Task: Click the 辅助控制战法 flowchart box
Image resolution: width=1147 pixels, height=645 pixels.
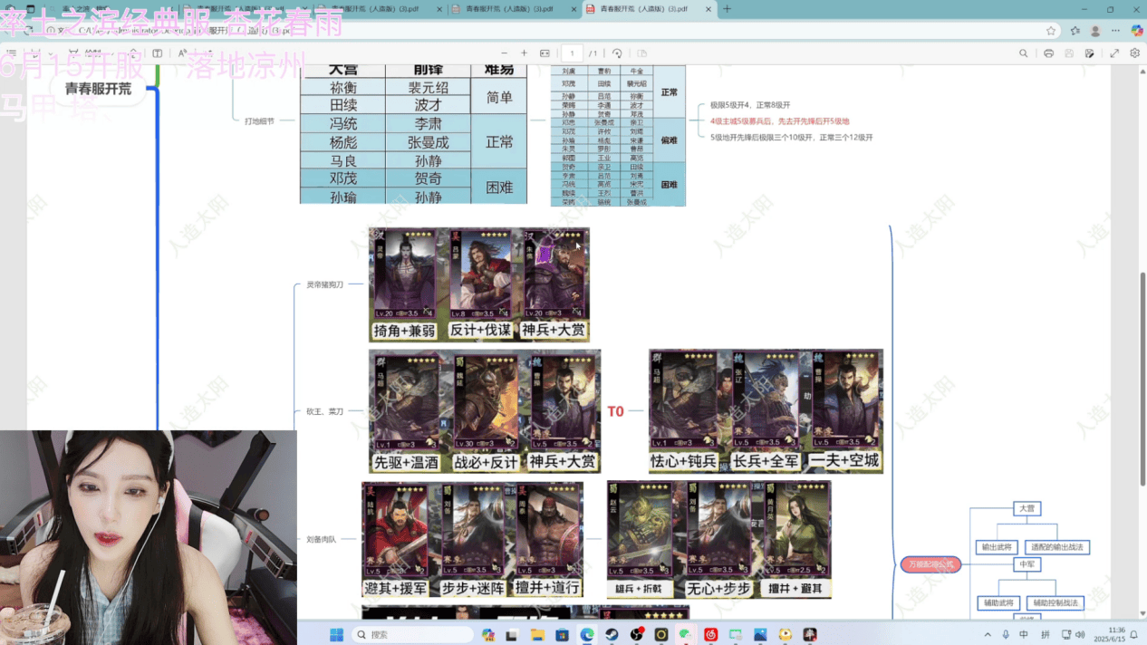Action: (x=1055, y=602)
